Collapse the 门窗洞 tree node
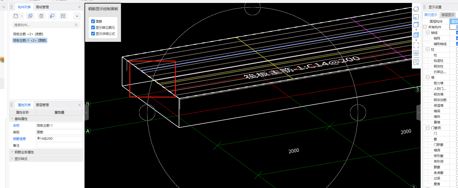458x188 pixels. (428, 128)
